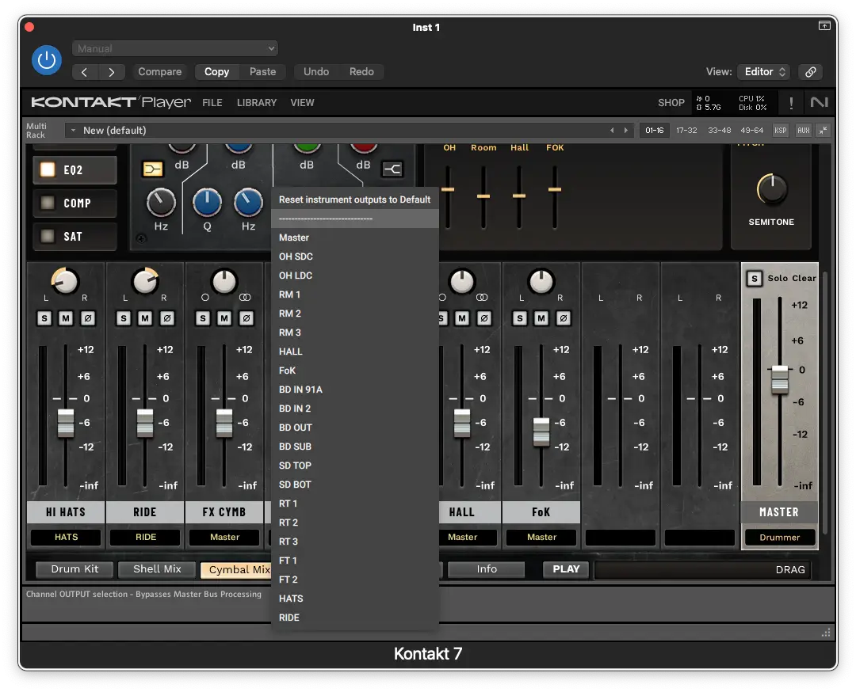This screenshot has height=692, width=856.
Task: Click the window expand icon in title bar
Action: point(824,25)
